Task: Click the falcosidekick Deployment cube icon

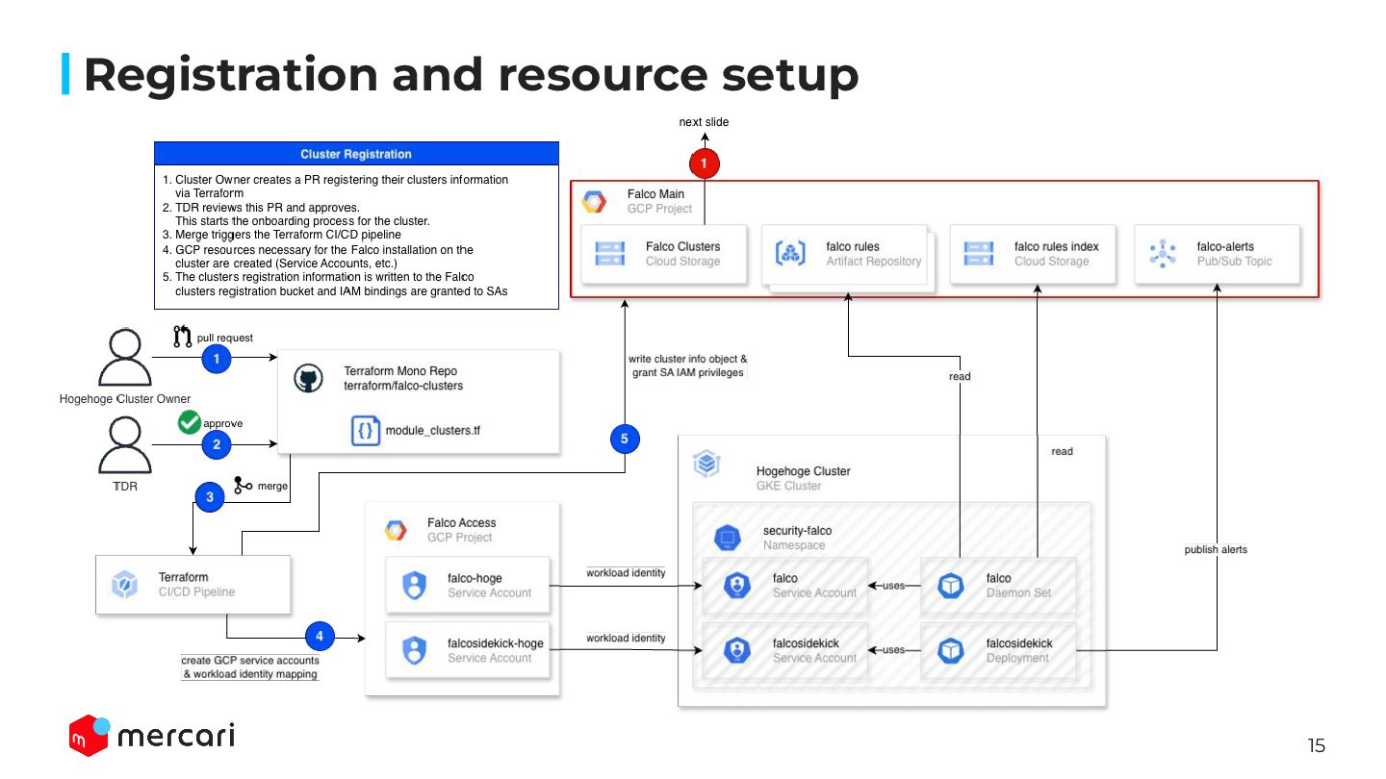Action: (951, 651)
